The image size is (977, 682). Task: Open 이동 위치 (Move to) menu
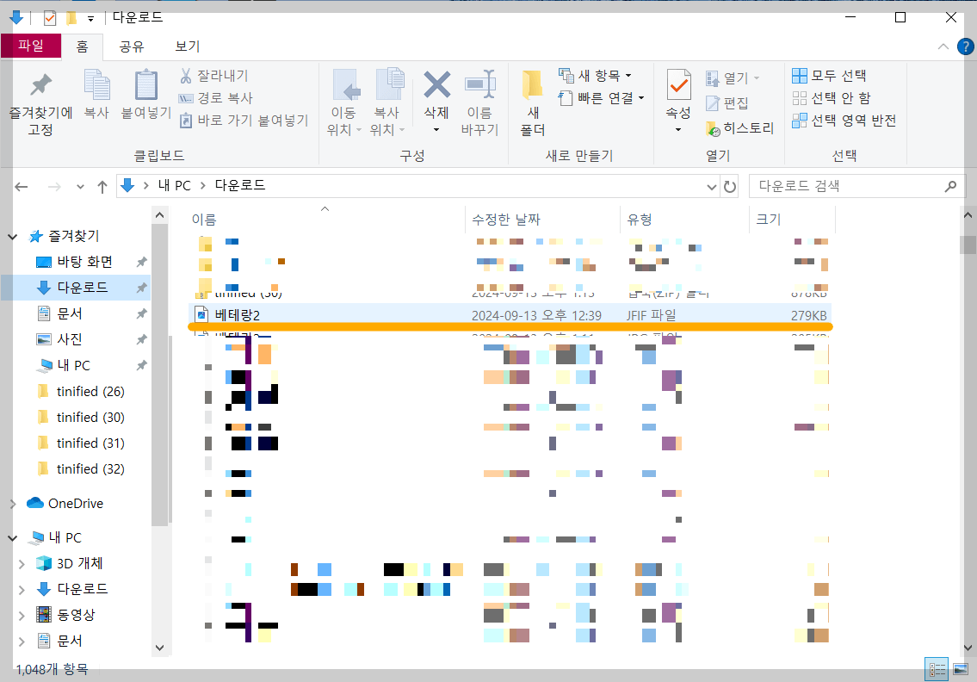click(x=344, y=102)
